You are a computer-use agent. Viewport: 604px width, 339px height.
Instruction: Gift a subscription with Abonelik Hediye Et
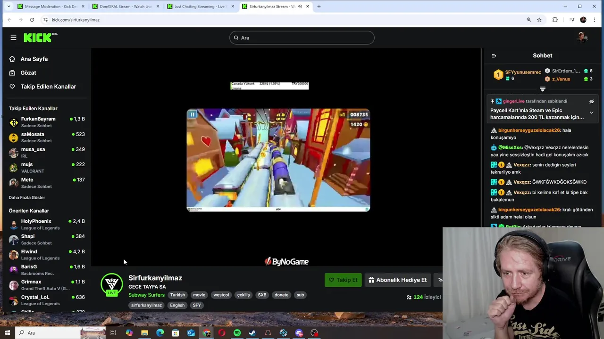click(397, 280)
